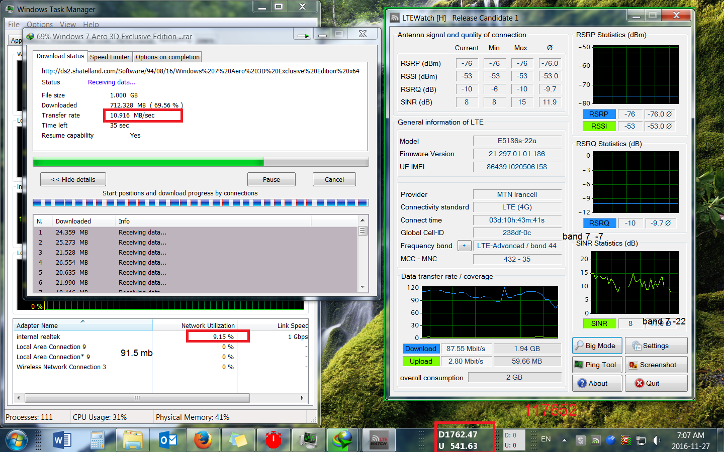724x452 pixels.
Task: Click the Task Manager title bar icon
Action: coord(10,9)
